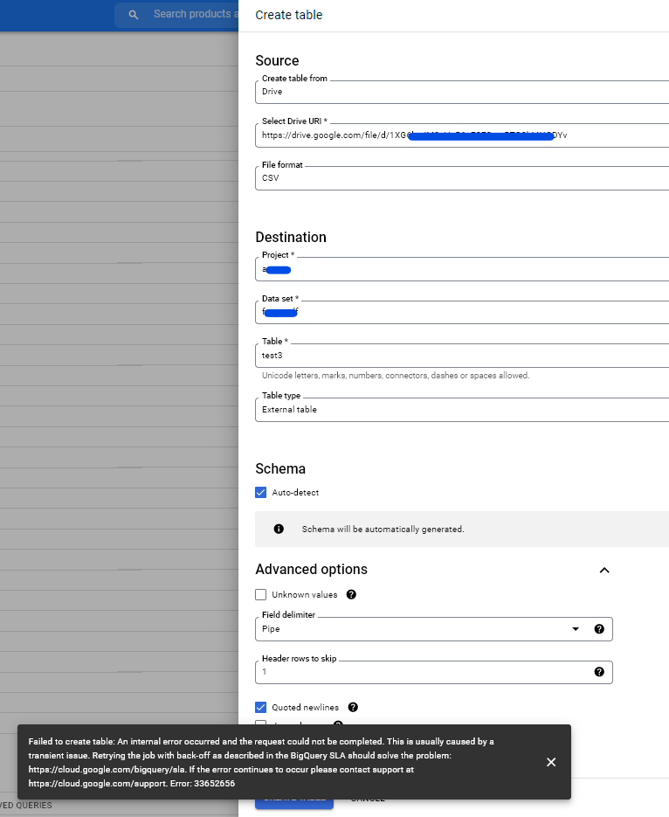Click the Project destination field

(x=462, y=269)
